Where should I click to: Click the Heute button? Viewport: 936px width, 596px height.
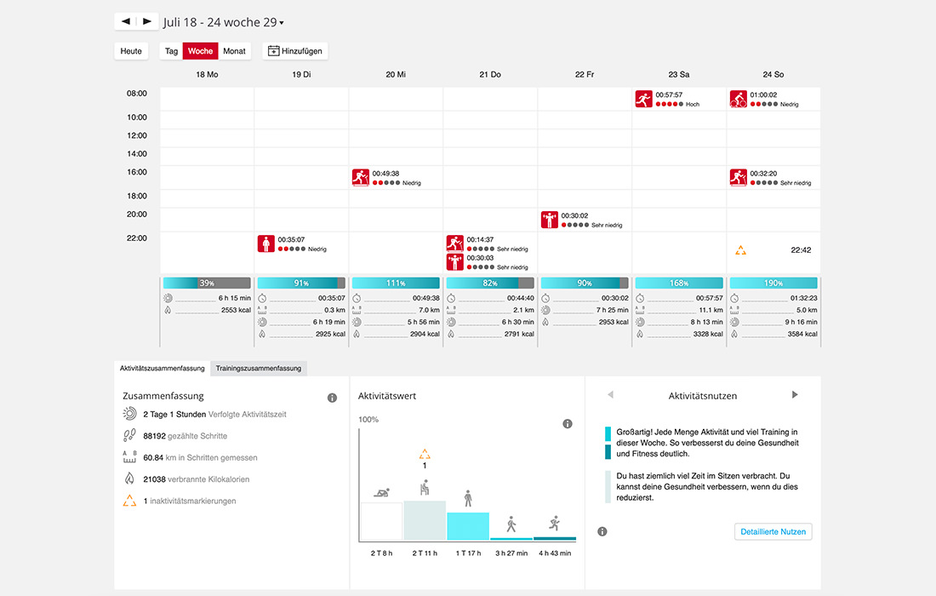[131, 51]
